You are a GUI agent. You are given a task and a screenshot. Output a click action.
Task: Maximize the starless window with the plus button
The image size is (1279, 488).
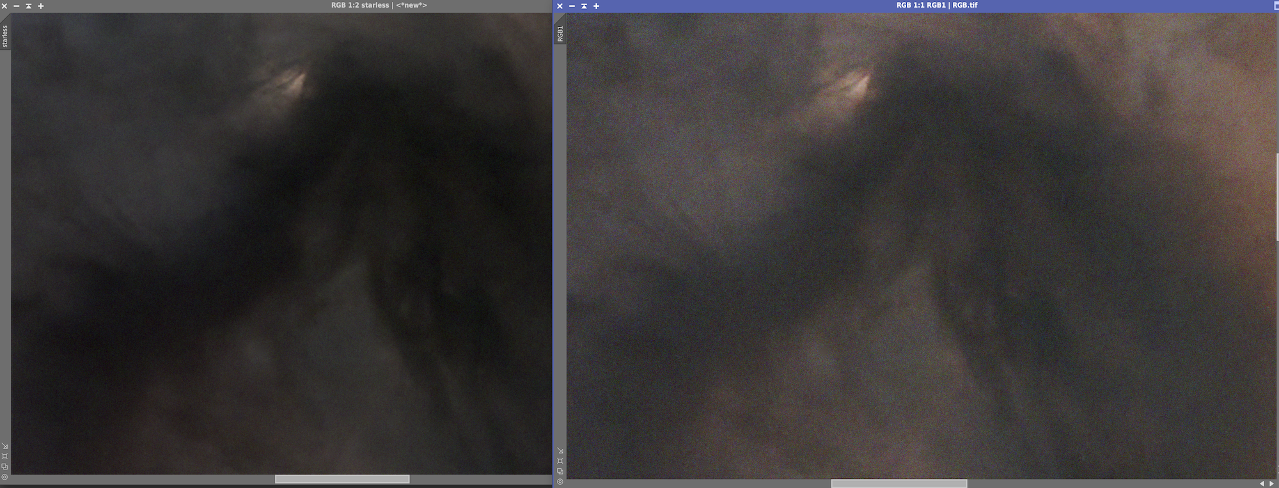click(x=41, y=6)
